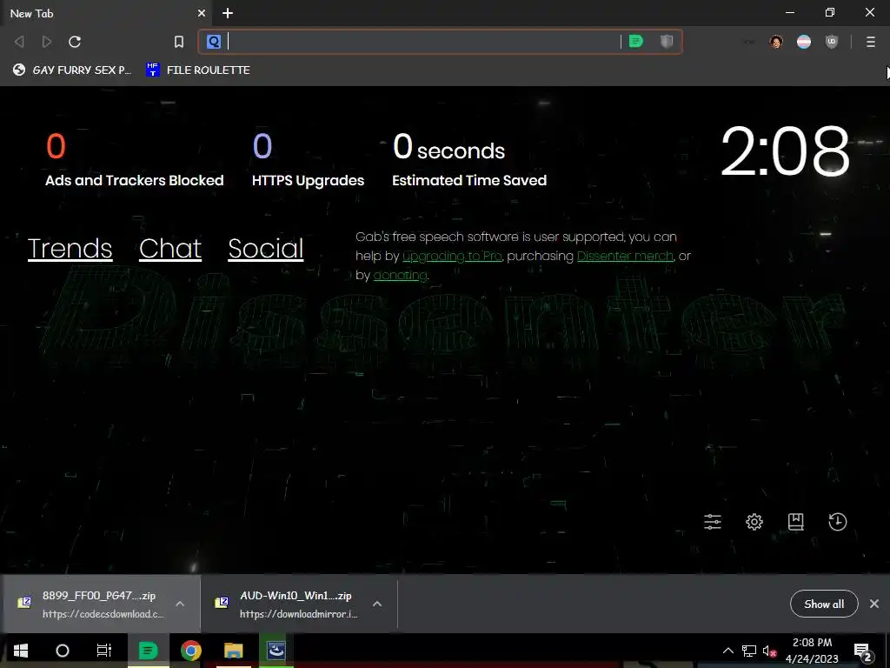Open a new tab with plus button
890x668 pixels.
228,13
